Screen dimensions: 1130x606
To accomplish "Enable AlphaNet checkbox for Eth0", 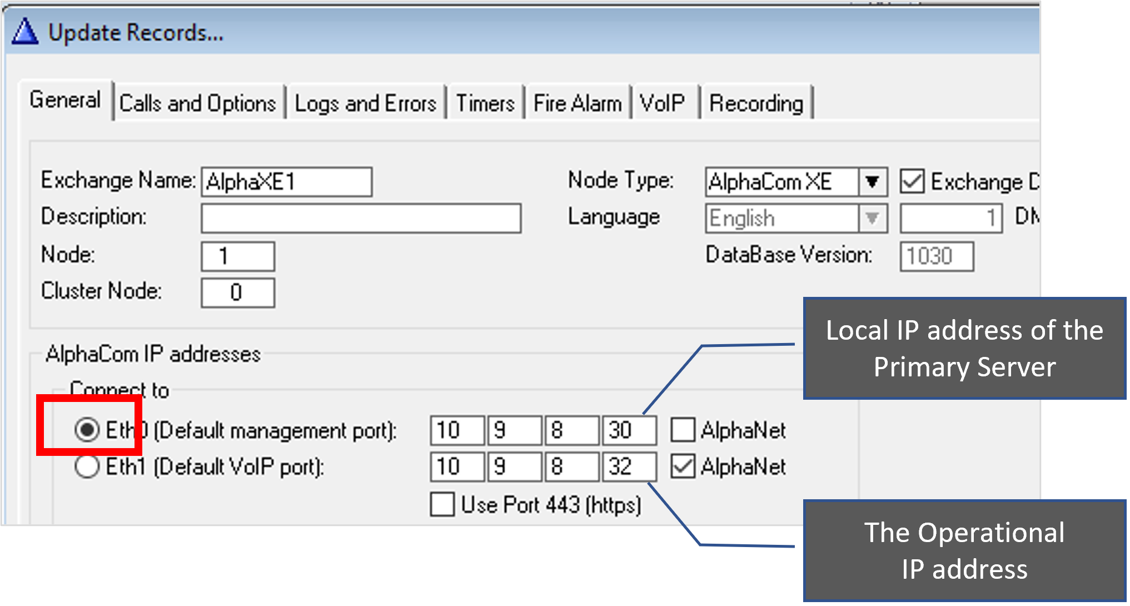I will point(683,430).
